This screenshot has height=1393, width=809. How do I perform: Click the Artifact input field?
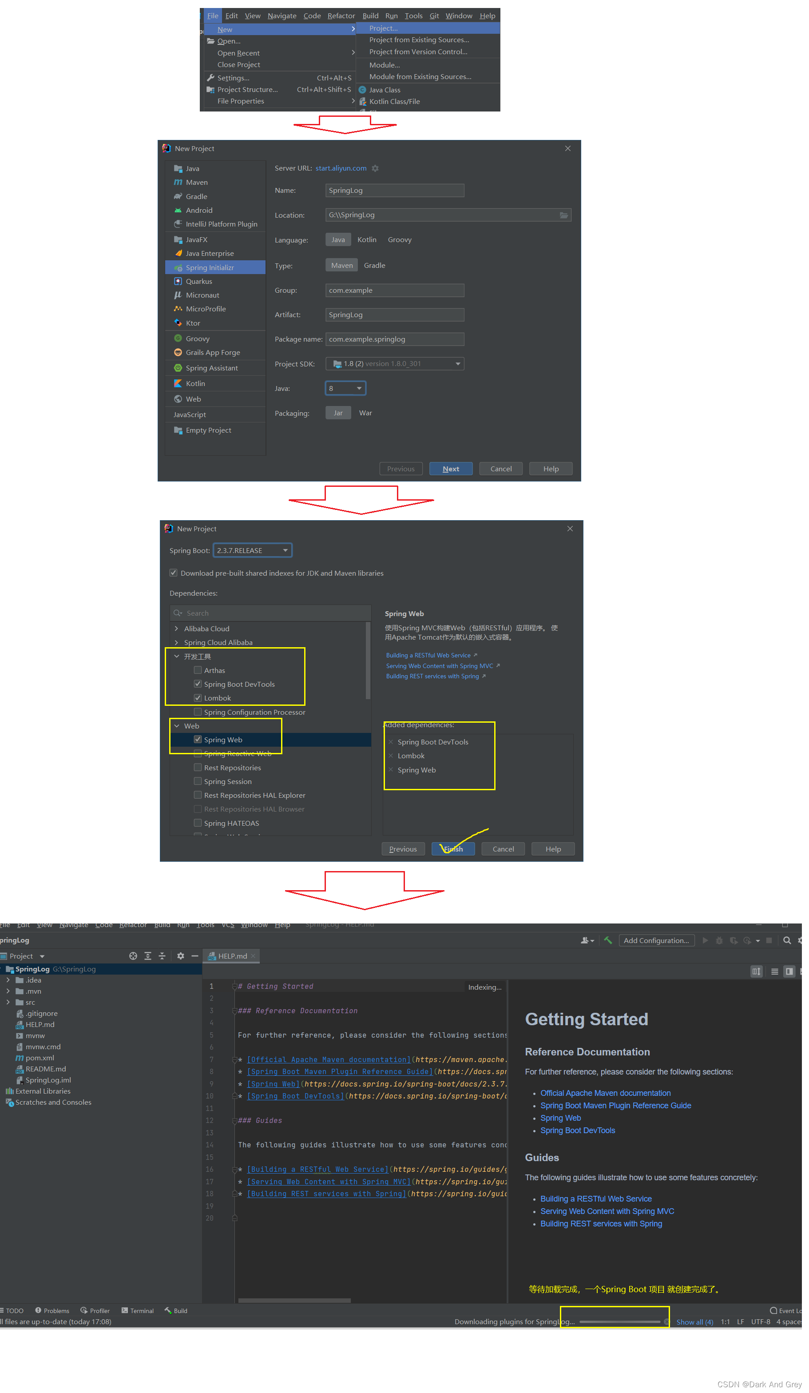click(395, 314)
